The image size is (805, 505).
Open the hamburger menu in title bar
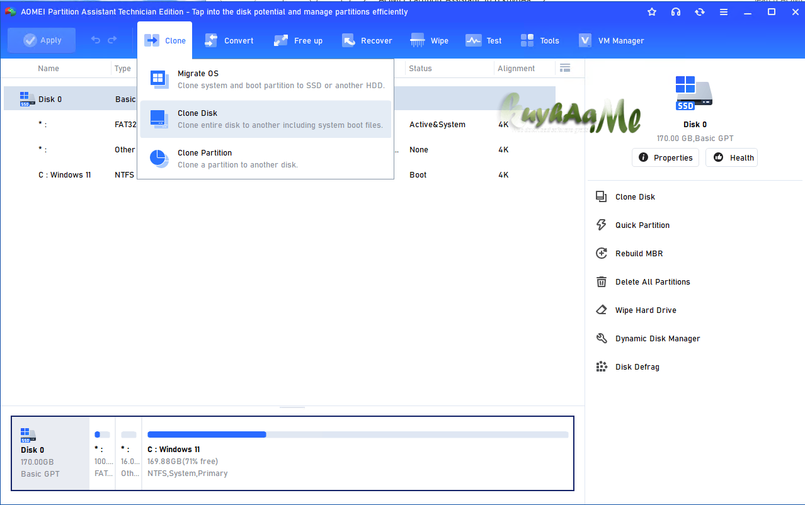click(724, 12)
